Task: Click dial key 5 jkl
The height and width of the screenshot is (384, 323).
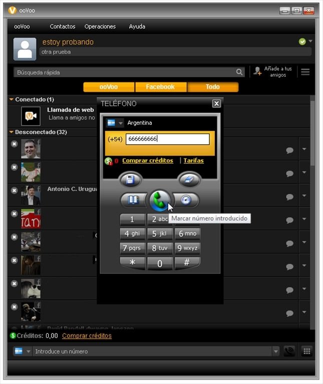Action: pos(160,233)
